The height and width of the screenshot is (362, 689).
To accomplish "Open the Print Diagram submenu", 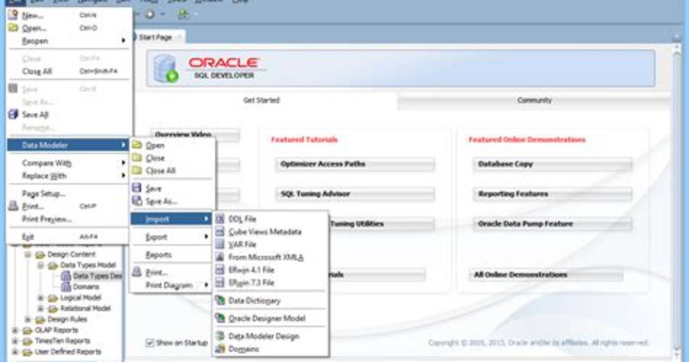I will 171,285.
